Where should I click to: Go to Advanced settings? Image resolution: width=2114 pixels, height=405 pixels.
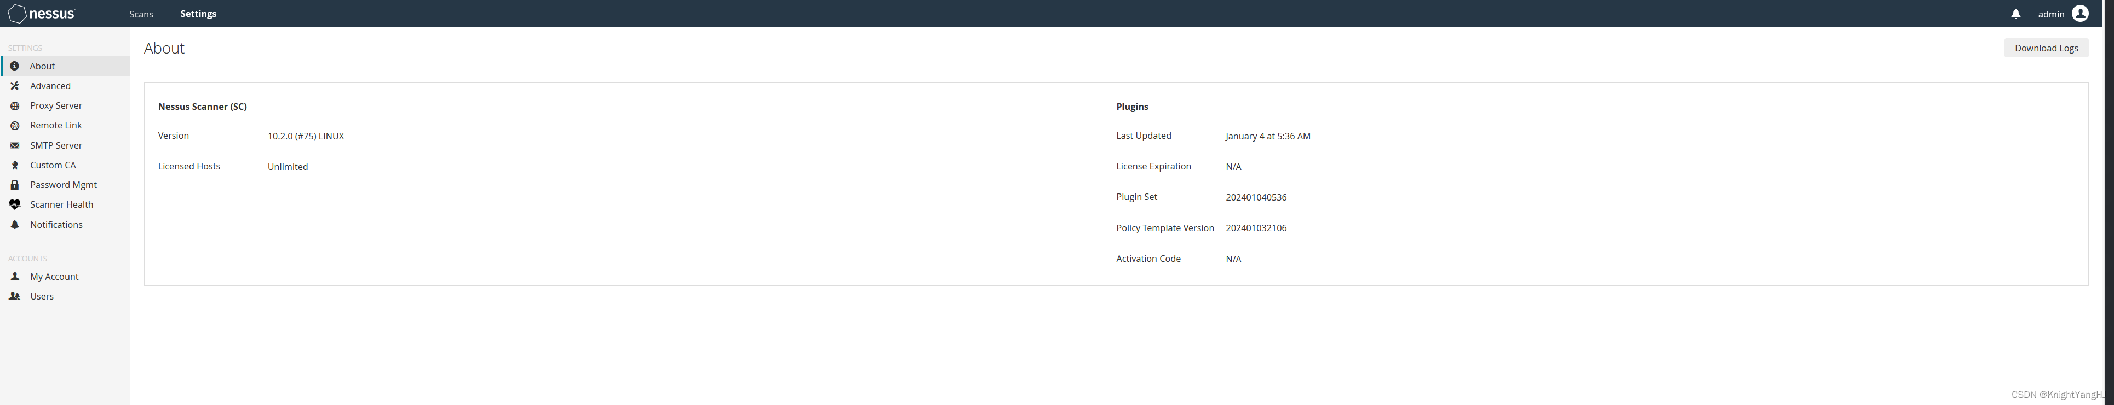pos(65,86)
